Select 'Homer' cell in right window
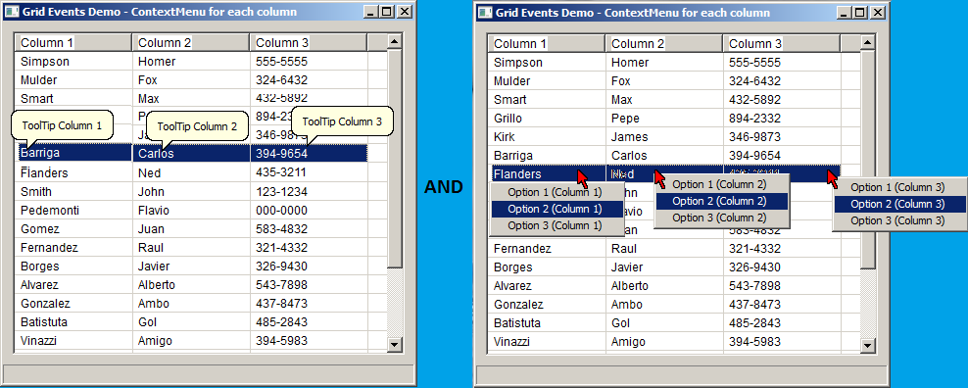The width and height of the screenshot is (968, 388). pos(663,63)
